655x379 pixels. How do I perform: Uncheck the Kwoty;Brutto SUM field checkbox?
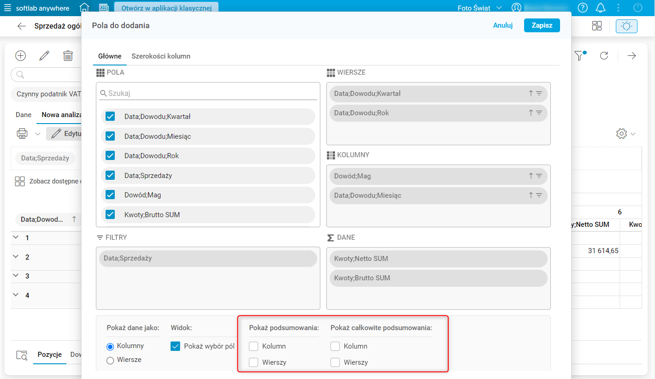click(110, 214)
